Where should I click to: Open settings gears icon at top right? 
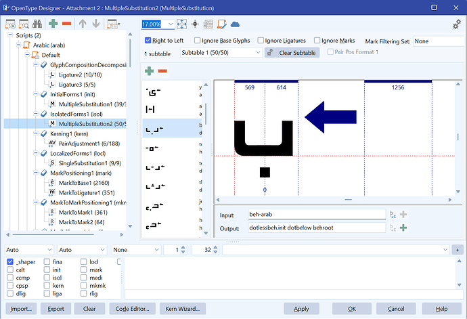click(x=457, y=24)
